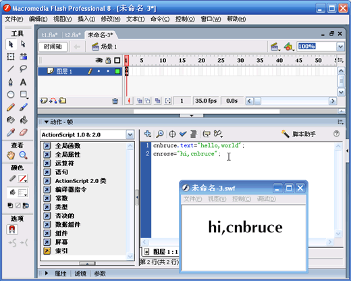Show code hint icon
This screenshot has height=281, width=351.
207,134
